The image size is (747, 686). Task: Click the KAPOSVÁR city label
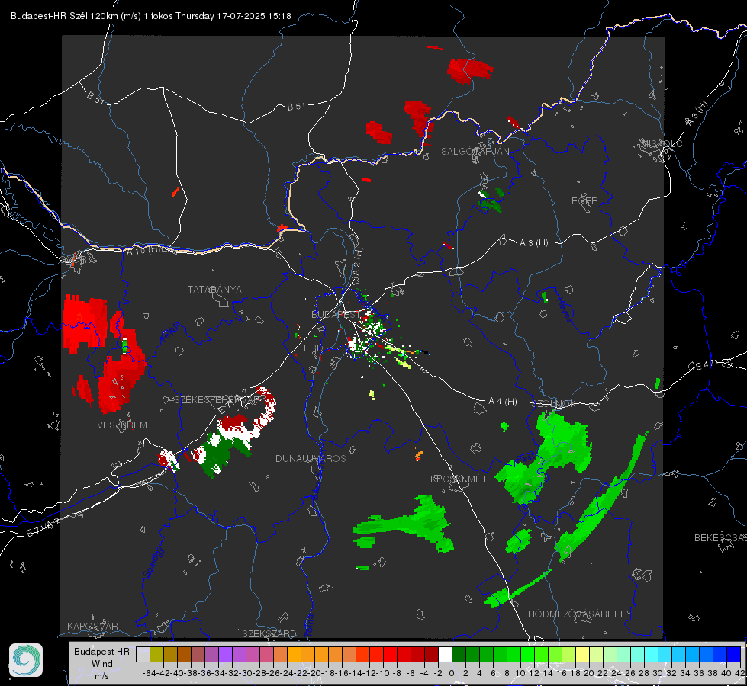pos(92,626)
